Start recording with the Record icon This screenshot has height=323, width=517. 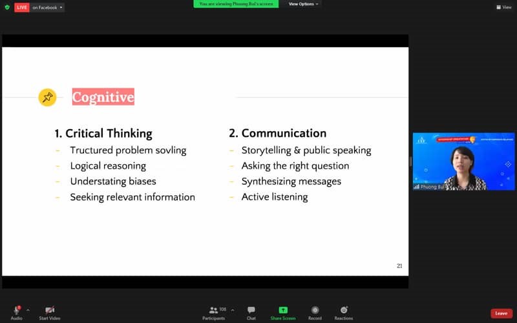click(x=315, y=310)
